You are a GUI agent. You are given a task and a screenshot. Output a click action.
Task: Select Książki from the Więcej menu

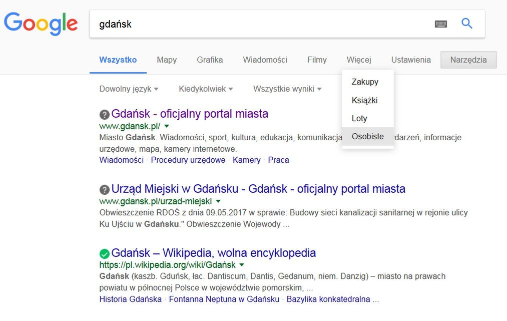[x=364, y=100]
